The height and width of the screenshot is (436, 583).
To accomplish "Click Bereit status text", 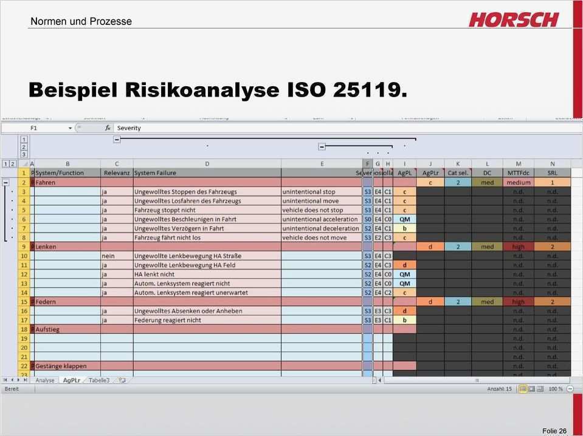I will click(x=12, y=389).
